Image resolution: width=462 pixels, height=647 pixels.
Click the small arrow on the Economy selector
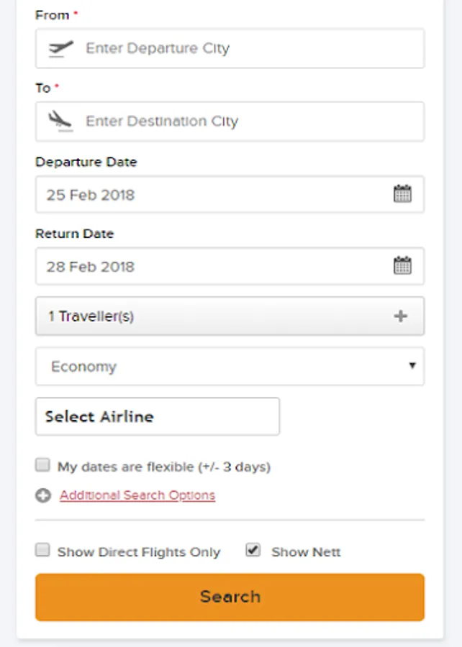coord(412,366)
